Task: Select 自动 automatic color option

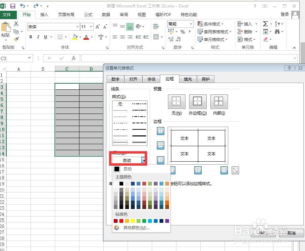Action: pos(128,169)
